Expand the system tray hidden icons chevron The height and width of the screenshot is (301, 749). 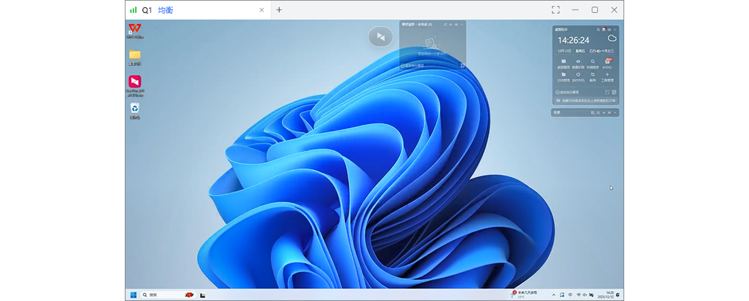[552, 294]
